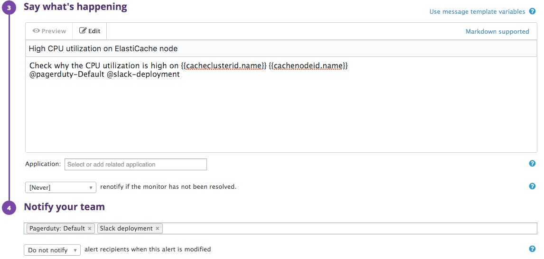Image resolution: width=544 pixels, height=259 pixels.
Task: Open help icon for renotify setting
Action: click(532, 186)
